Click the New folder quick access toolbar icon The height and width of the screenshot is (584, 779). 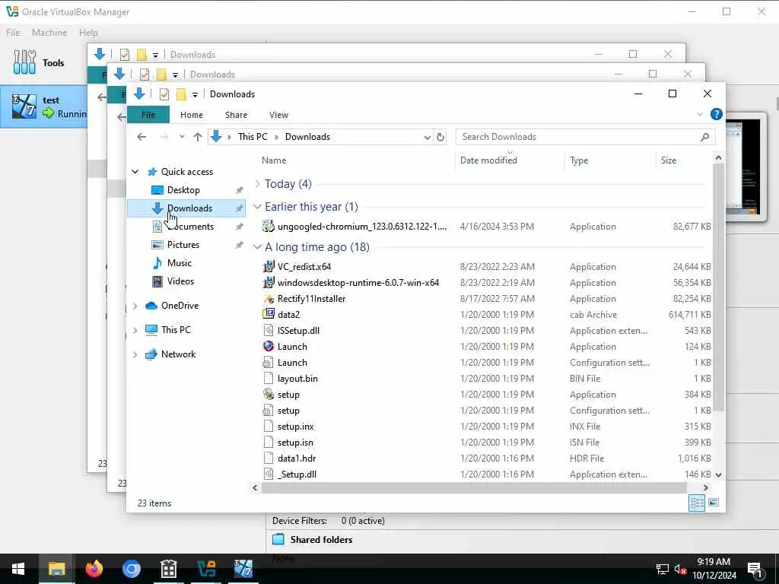(x=182, y=94)
